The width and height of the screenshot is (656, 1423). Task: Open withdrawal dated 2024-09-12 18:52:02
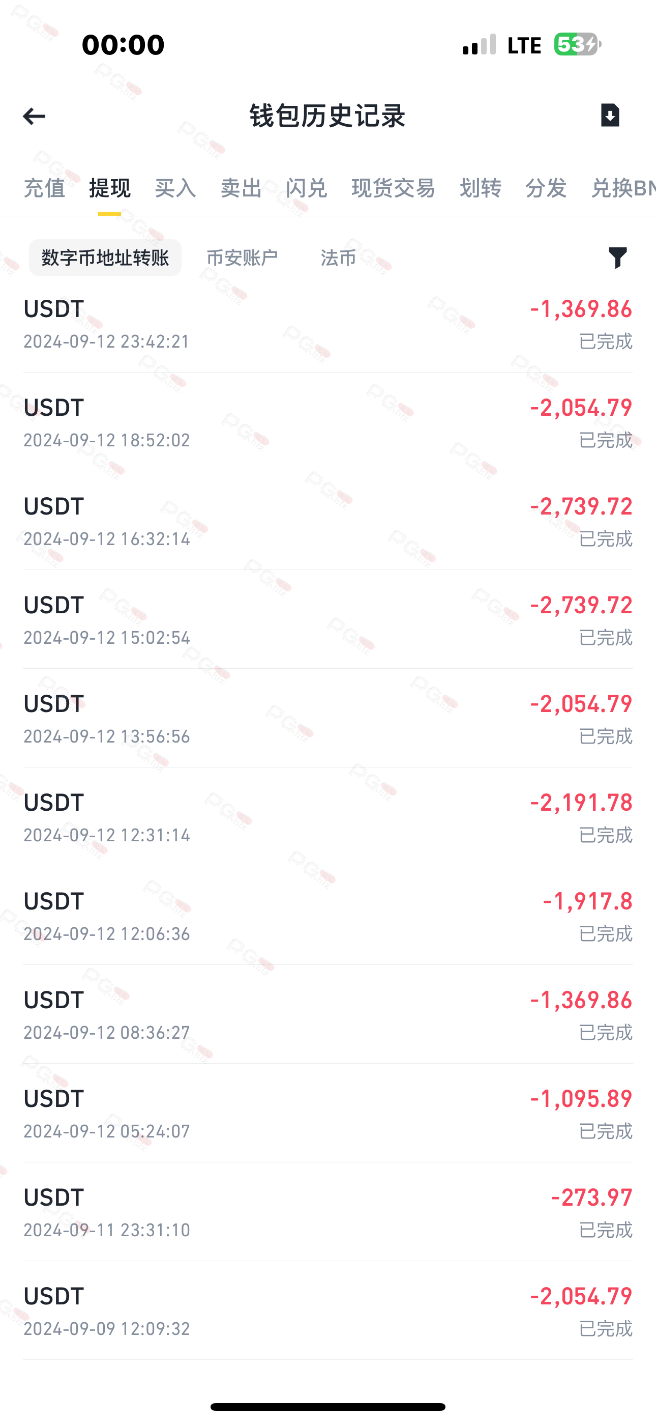pyautogui.click(x=328, y=422)
